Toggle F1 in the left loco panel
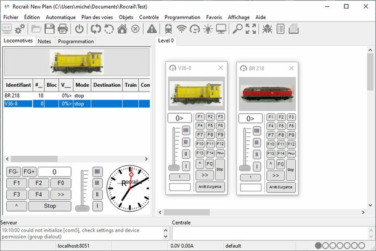 click(17, 183)
